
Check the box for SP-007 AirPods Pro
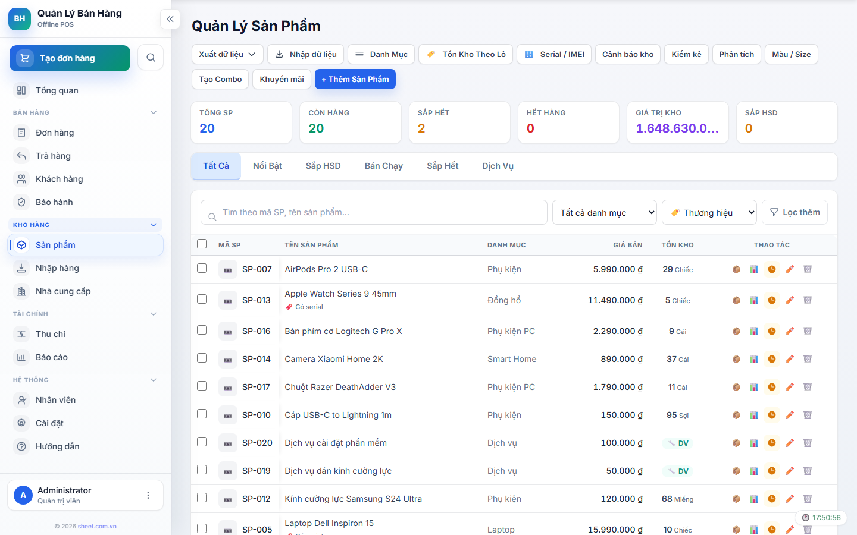(x=202, y=268)
